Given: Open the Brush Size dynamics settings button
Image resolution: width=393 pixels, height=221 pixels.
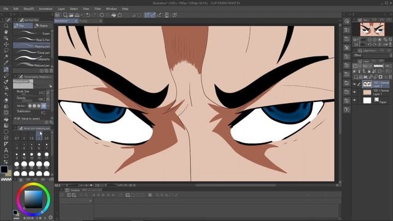Looking at the screenshot, I should [48, 93].
